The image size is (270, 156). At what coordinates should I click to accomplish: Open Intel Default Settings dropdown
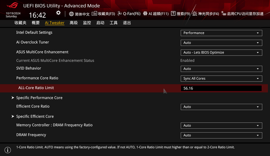pyautogui.click(x=221, y=33)
